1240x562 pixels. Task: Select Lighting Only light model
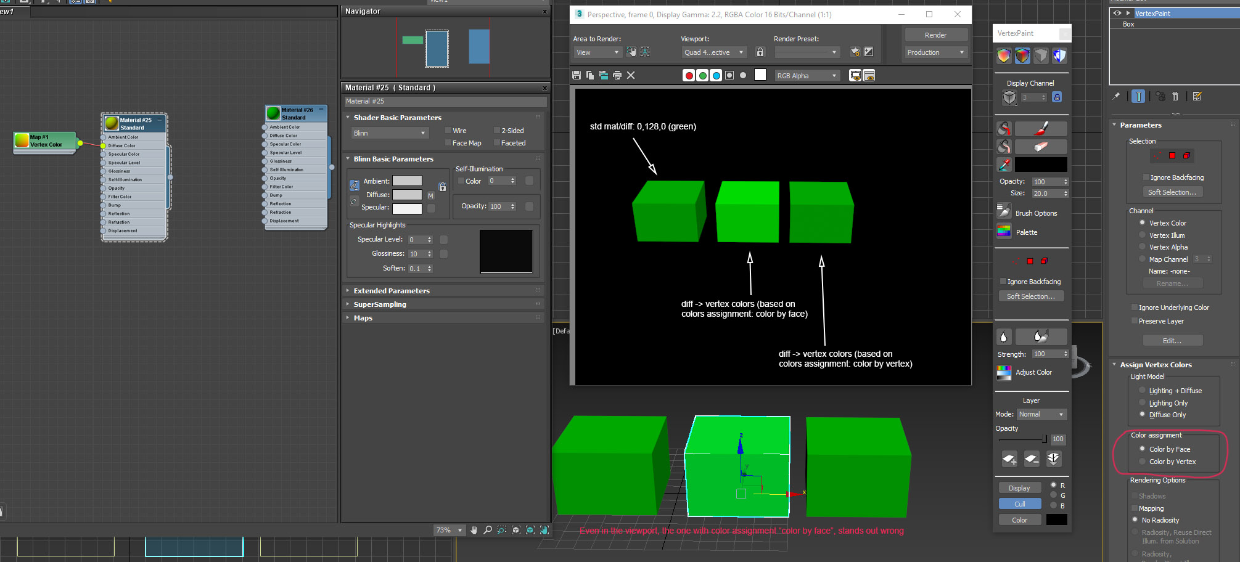coord(1142,402)
